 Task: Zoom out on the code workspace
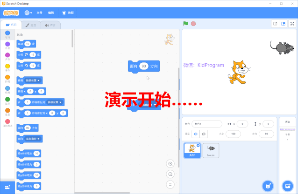tap(170, 174)
